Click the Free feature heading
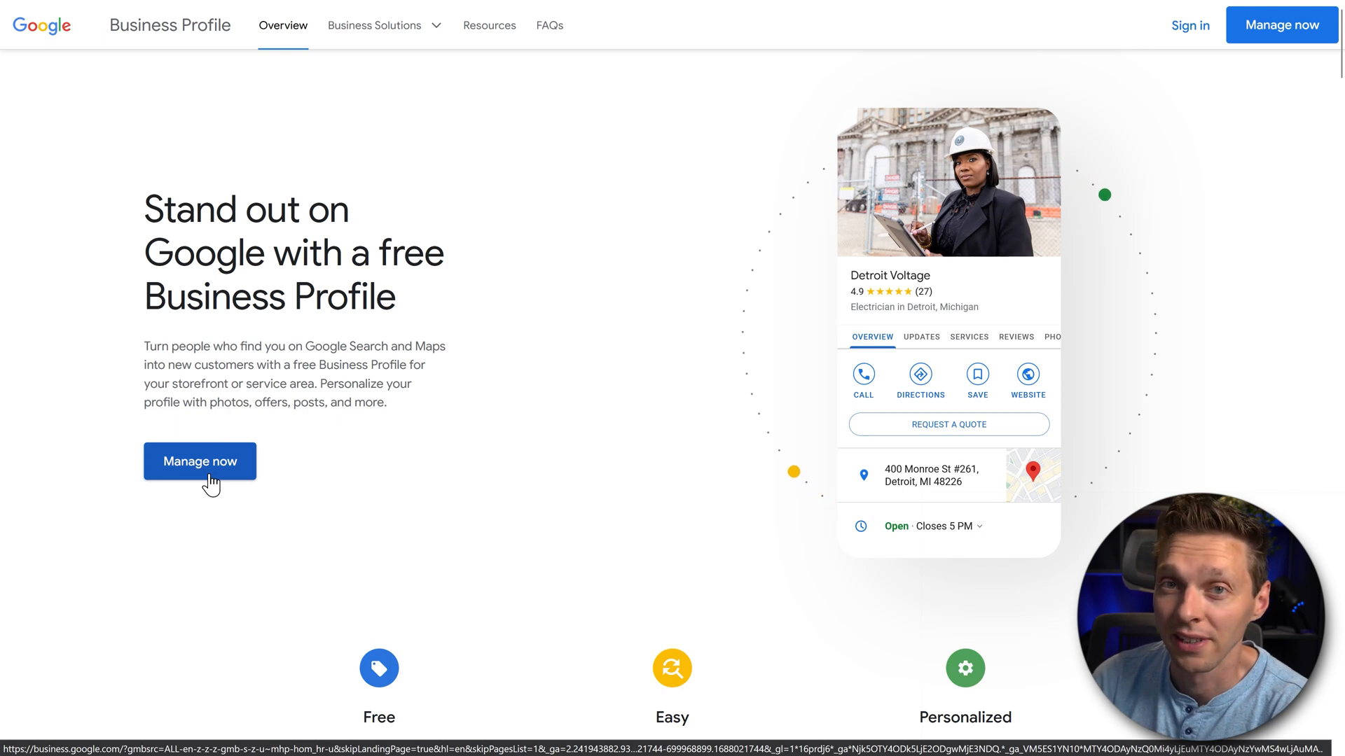The width and height of the screenshot is (1345, 756). click(379, 717)
